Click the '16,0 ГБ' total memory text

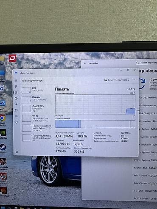[132, 89]
